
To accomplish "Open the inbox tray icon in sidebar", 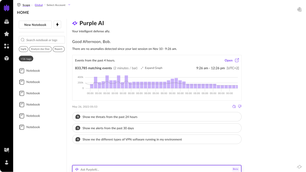I will point(6,22).
